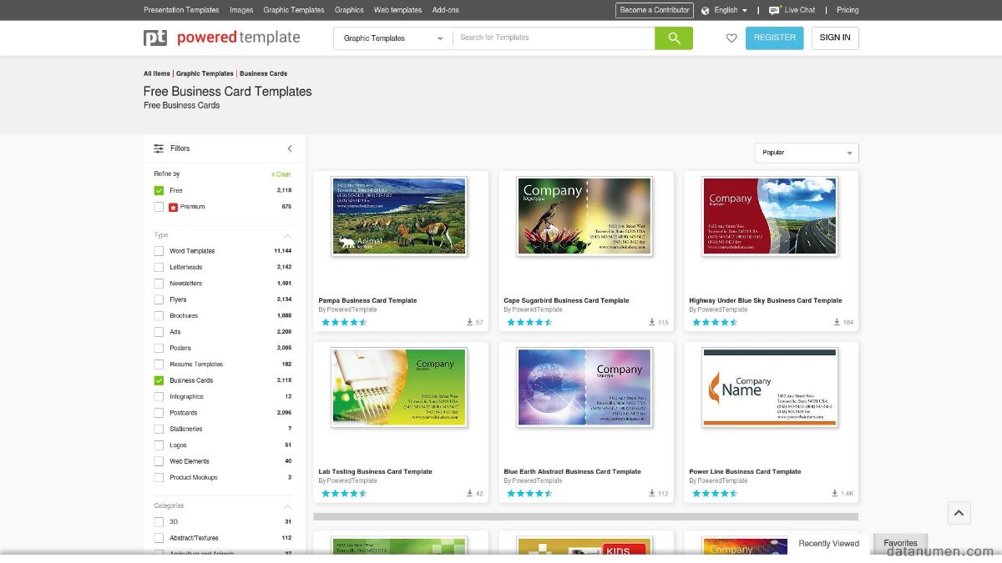Click download icon on Pampa Business Card
1002x563 pixels.
click(470, 322)
